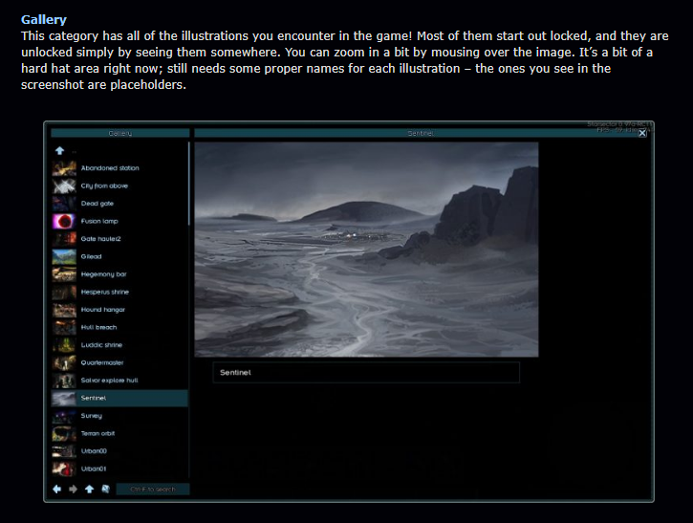Click the bottom up-arrow navigation icon
The height and width of the screenshot is (523, 693).
89,489
